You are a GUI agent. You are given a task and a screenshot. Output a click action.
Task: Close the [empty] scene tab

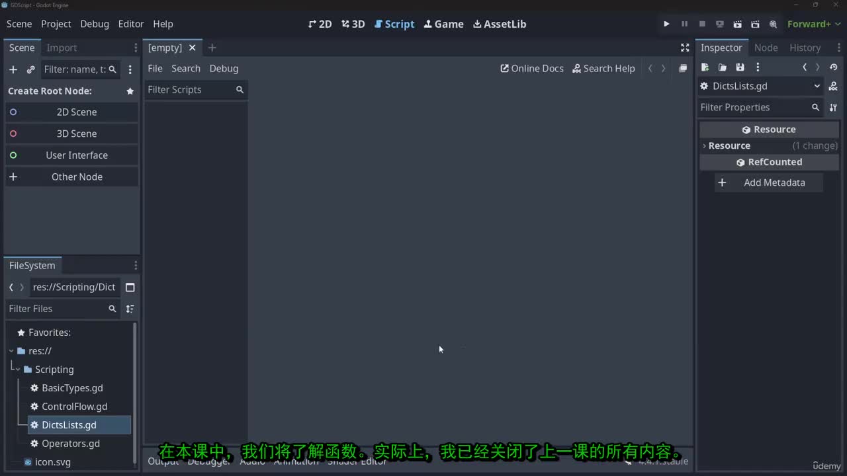(192, 48)
